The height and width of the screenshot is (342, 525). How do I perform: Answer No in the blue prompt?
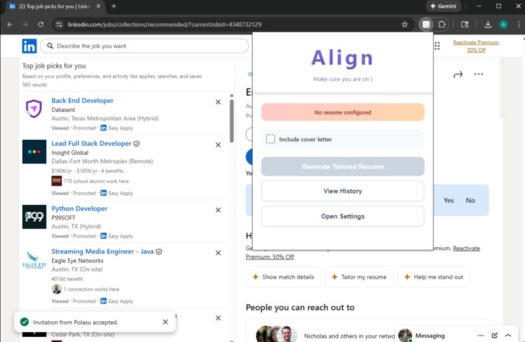point(470,200)
